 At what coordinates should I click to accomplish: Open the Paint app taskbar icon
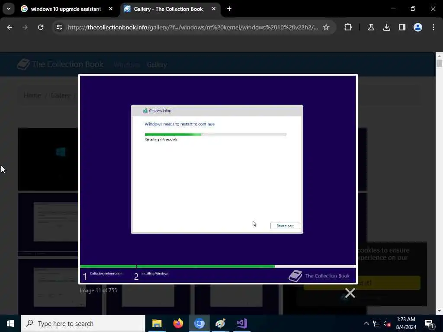(x=220, y=323)
